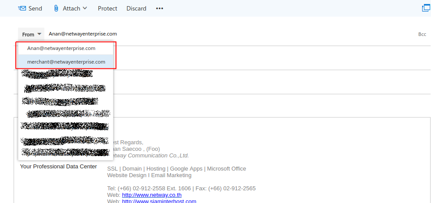Image resolution: width=431 pixels, height=203 pixels.
Task: Select Anan@netwayenterprise.com from the sender list
Action: click(61, 48)
